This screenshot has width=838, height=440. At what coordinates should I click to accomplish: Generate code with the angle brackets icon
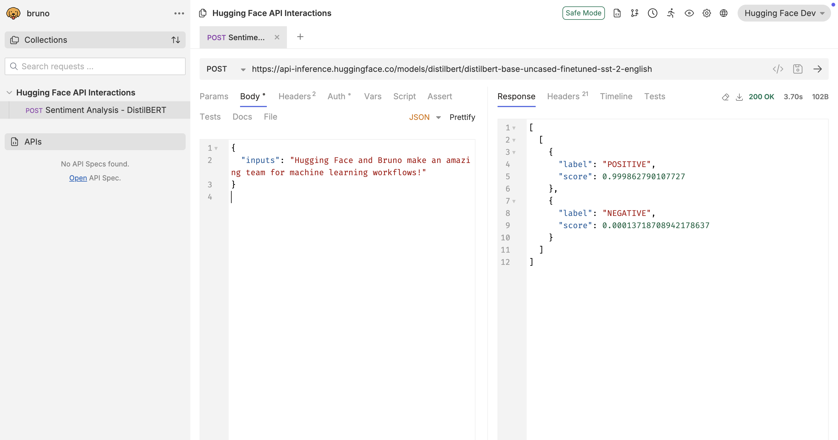pos(778,69)
